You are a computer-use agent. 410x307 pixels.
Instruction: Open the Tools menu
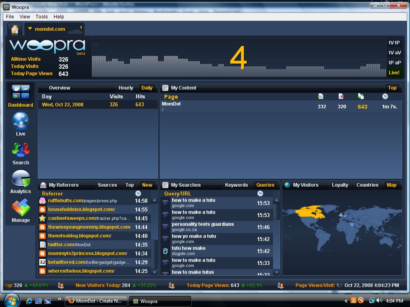point(42,17)
